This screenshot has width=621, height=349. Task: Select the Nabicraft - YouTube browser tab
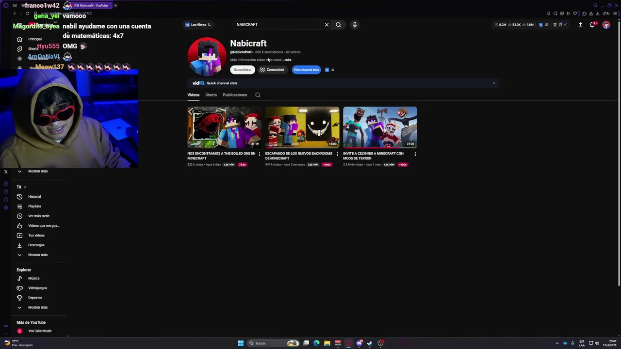[x=87, y=5]
